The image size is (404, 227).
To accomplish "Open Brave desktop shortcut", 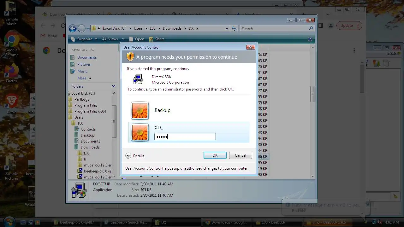I will tap(11, 103).
